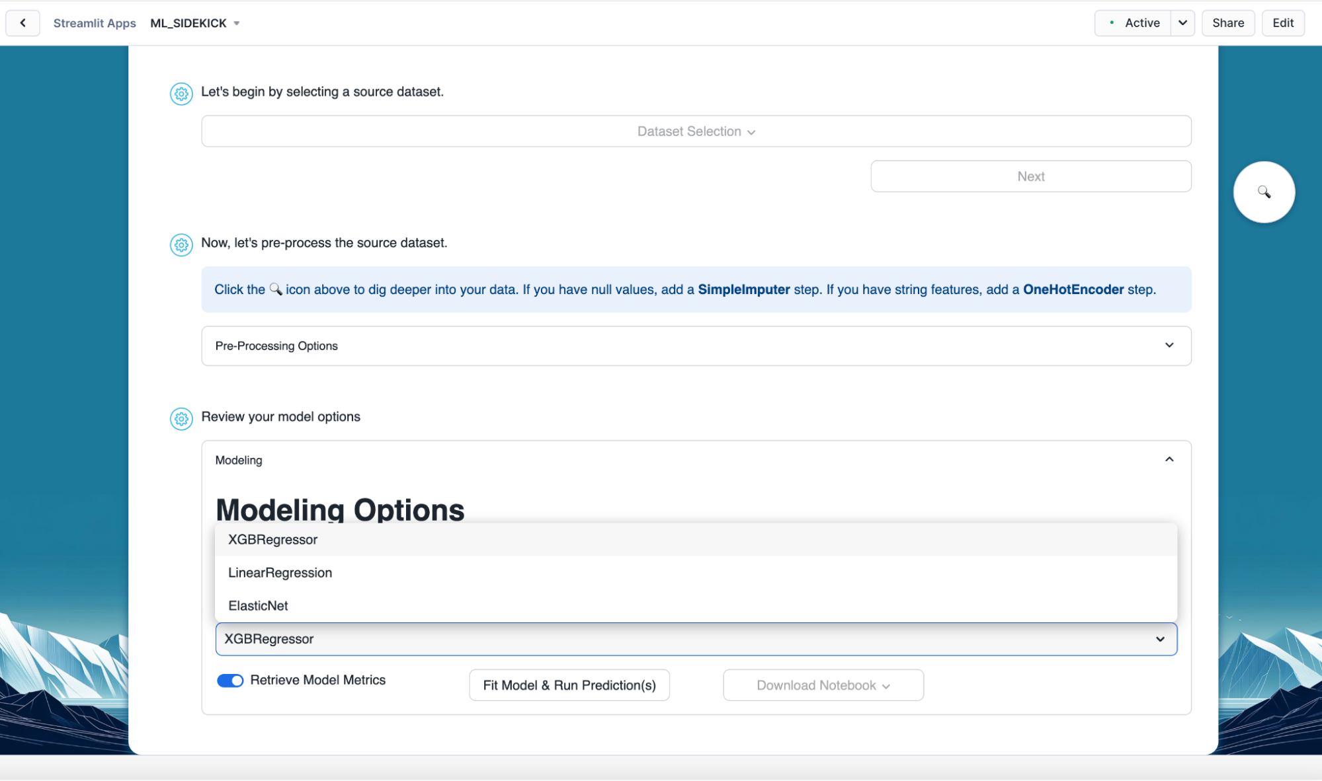Viewport: 1322px width, 781px height.
Task: Click gear icon beside pre-process step
Action: click(181, 244)
